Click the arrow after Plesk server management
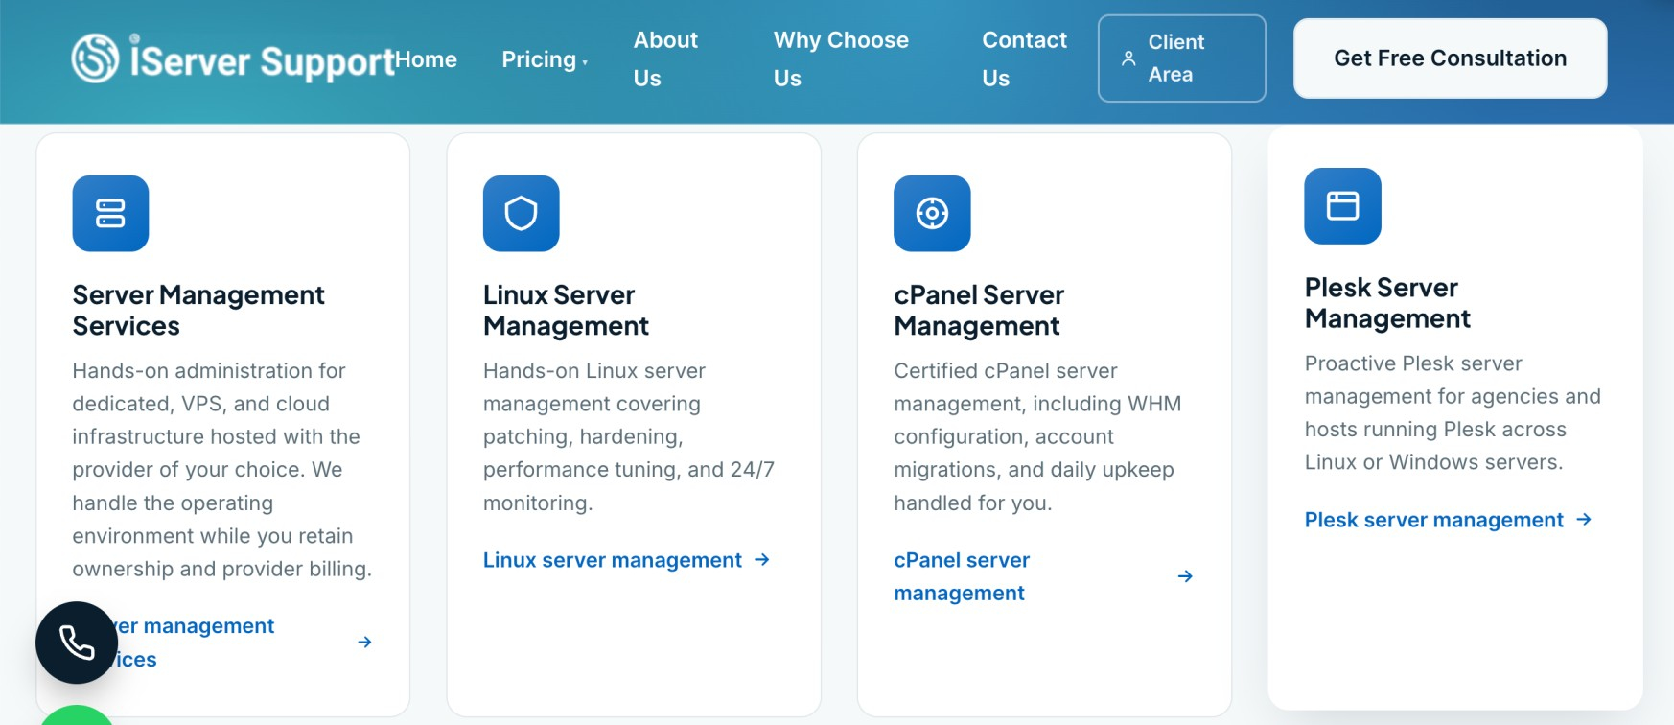 [x=1584, y=520]
